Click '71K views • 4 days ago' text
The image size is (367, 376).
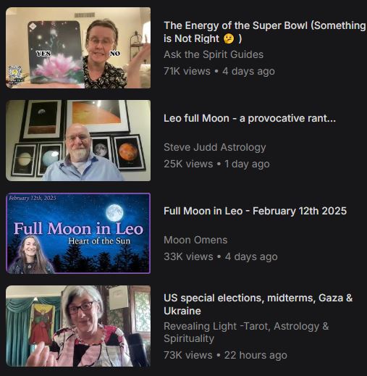219,71
